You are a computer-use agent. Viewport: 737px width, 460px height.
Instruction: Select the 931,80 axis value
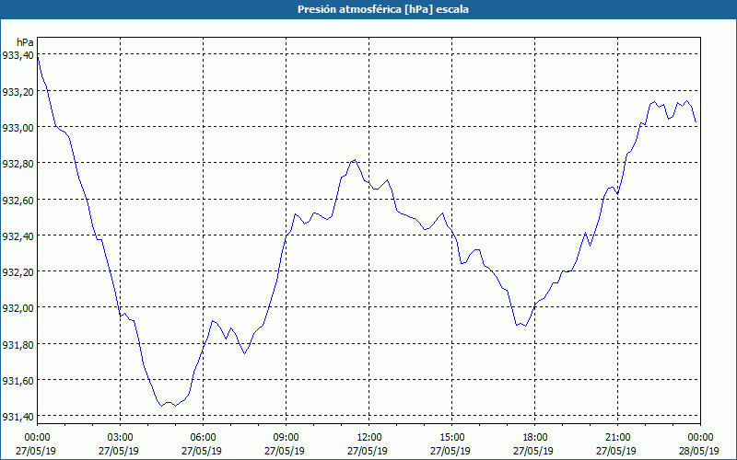pos(18,344)
